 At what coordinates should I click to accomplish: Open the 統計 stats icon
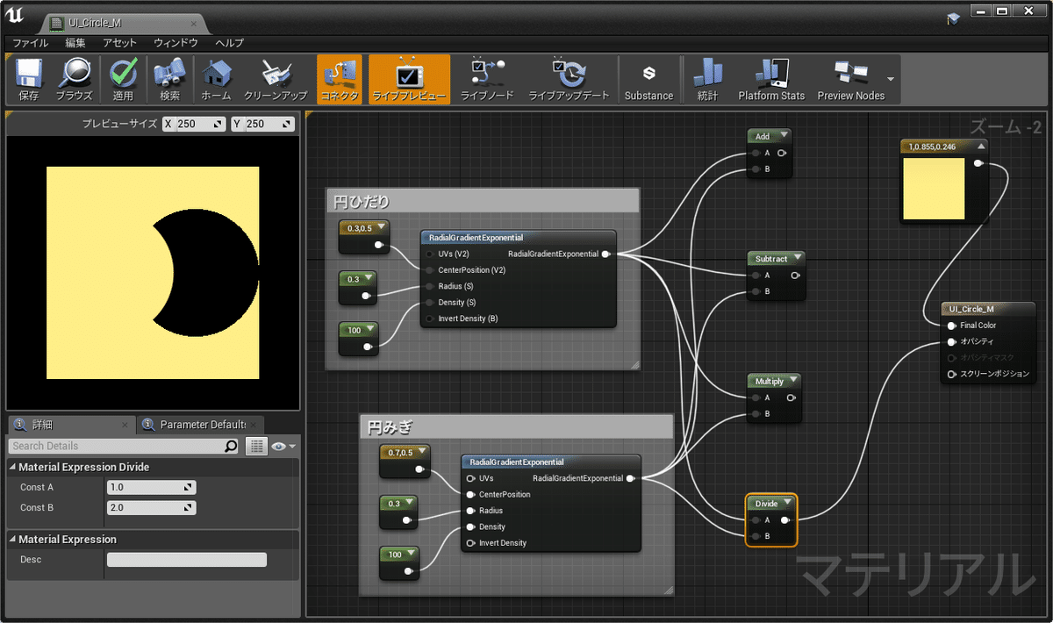(707, 80)
